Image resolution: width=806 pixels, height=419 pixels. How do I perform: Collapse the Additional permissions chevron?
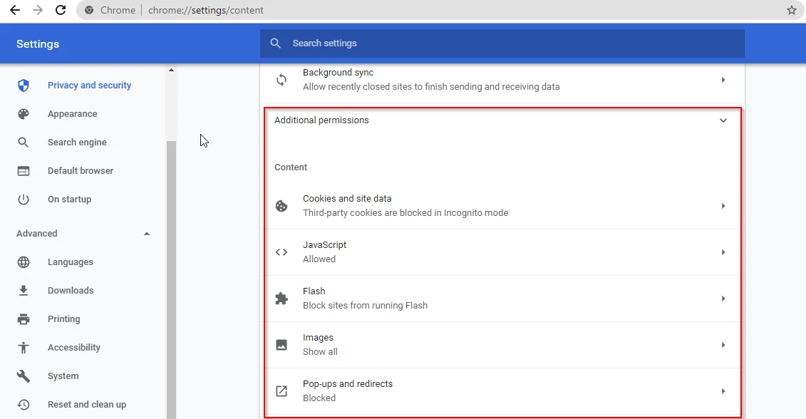point(723,120)
